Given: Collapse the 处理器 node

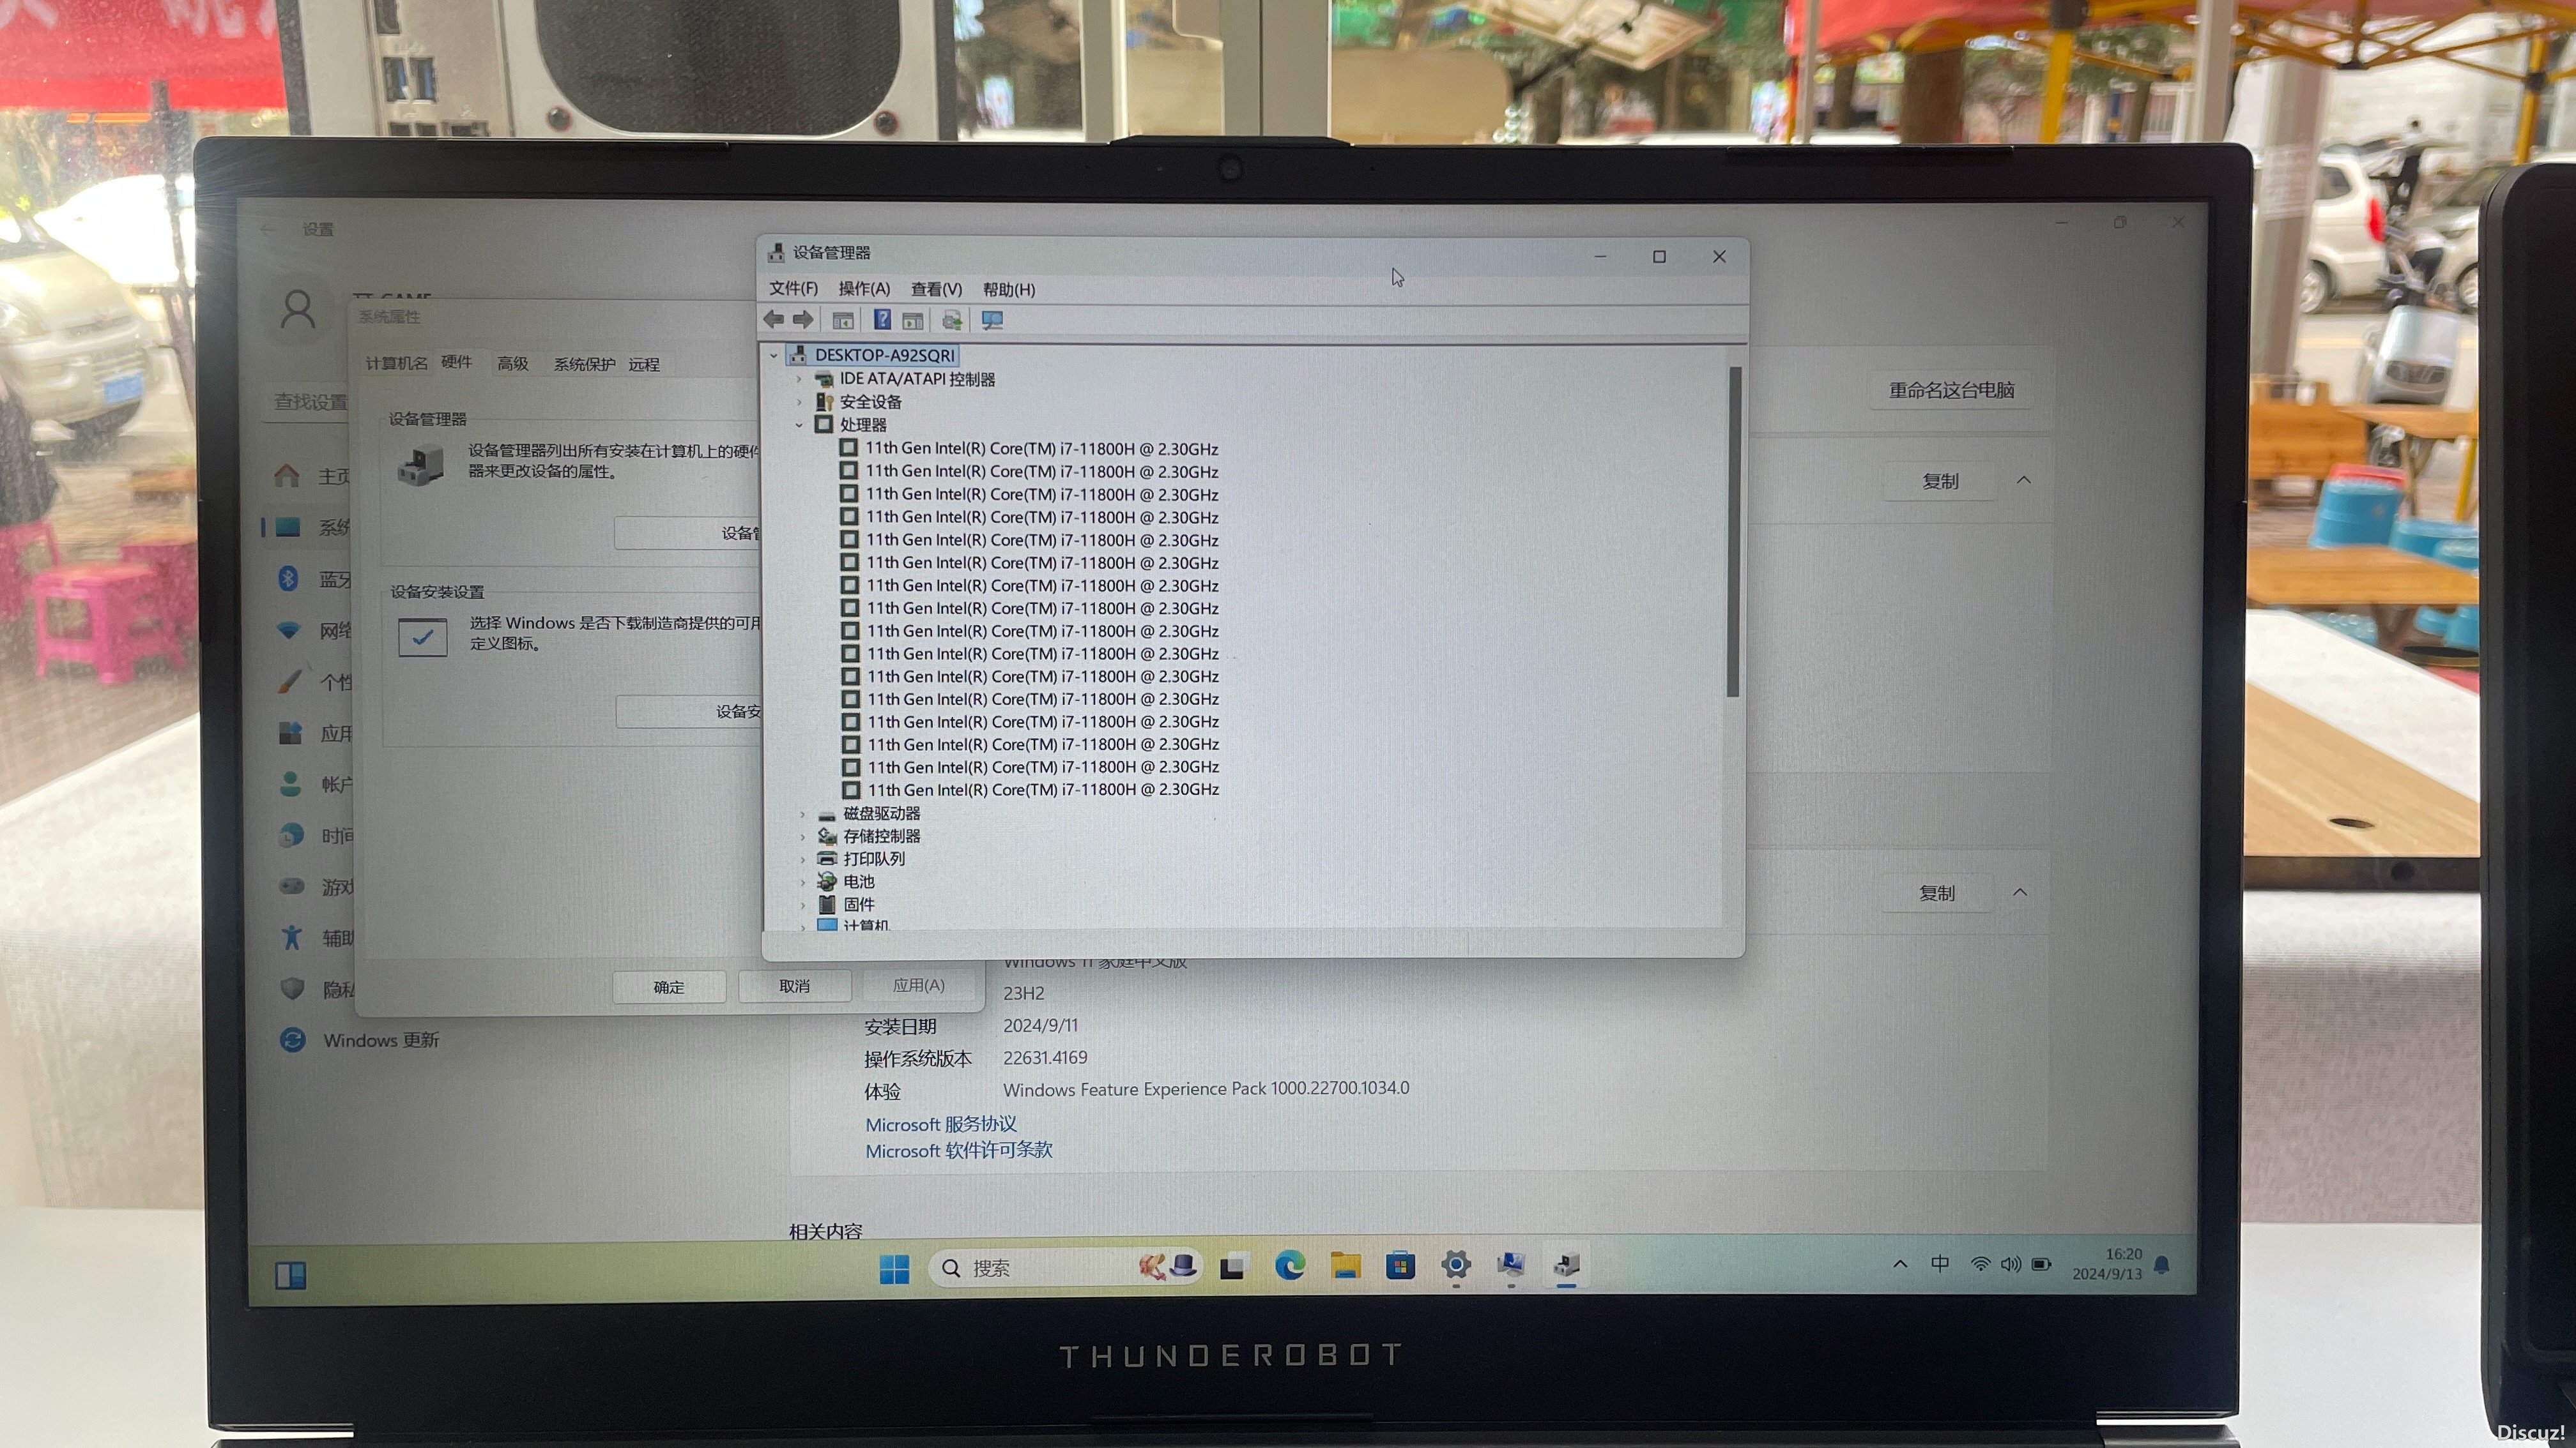Looking at the screenshot, I should pyautogui.click(x=799, y=426).
